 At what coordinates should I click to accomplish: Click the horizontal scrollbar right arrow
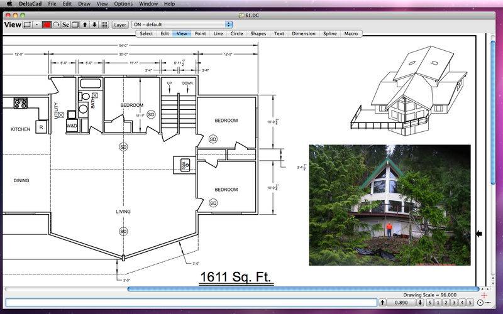[488, 289]
